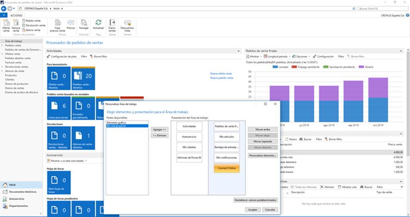Open Productos in navigation pane
410x217 pixels.
(x=11, y=75)
